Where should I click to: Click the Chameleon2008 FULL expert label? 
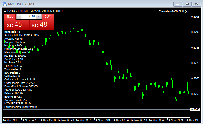[171, 11]
